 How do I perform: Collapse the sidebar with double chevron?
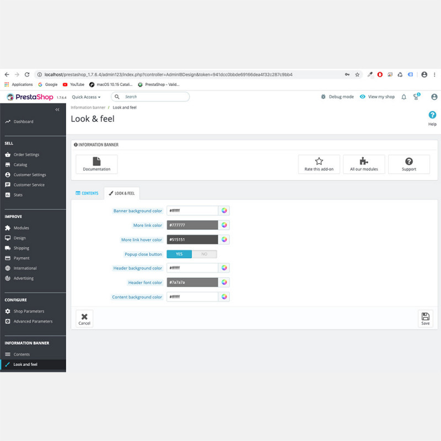pyautogui.click(x=57, y=110)
